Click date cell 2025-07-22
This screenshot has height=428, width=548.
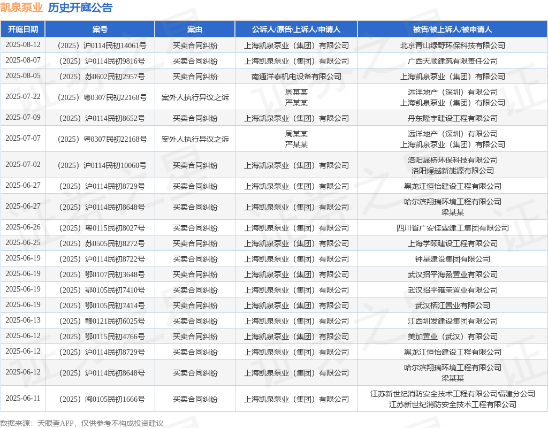[23, 96]
